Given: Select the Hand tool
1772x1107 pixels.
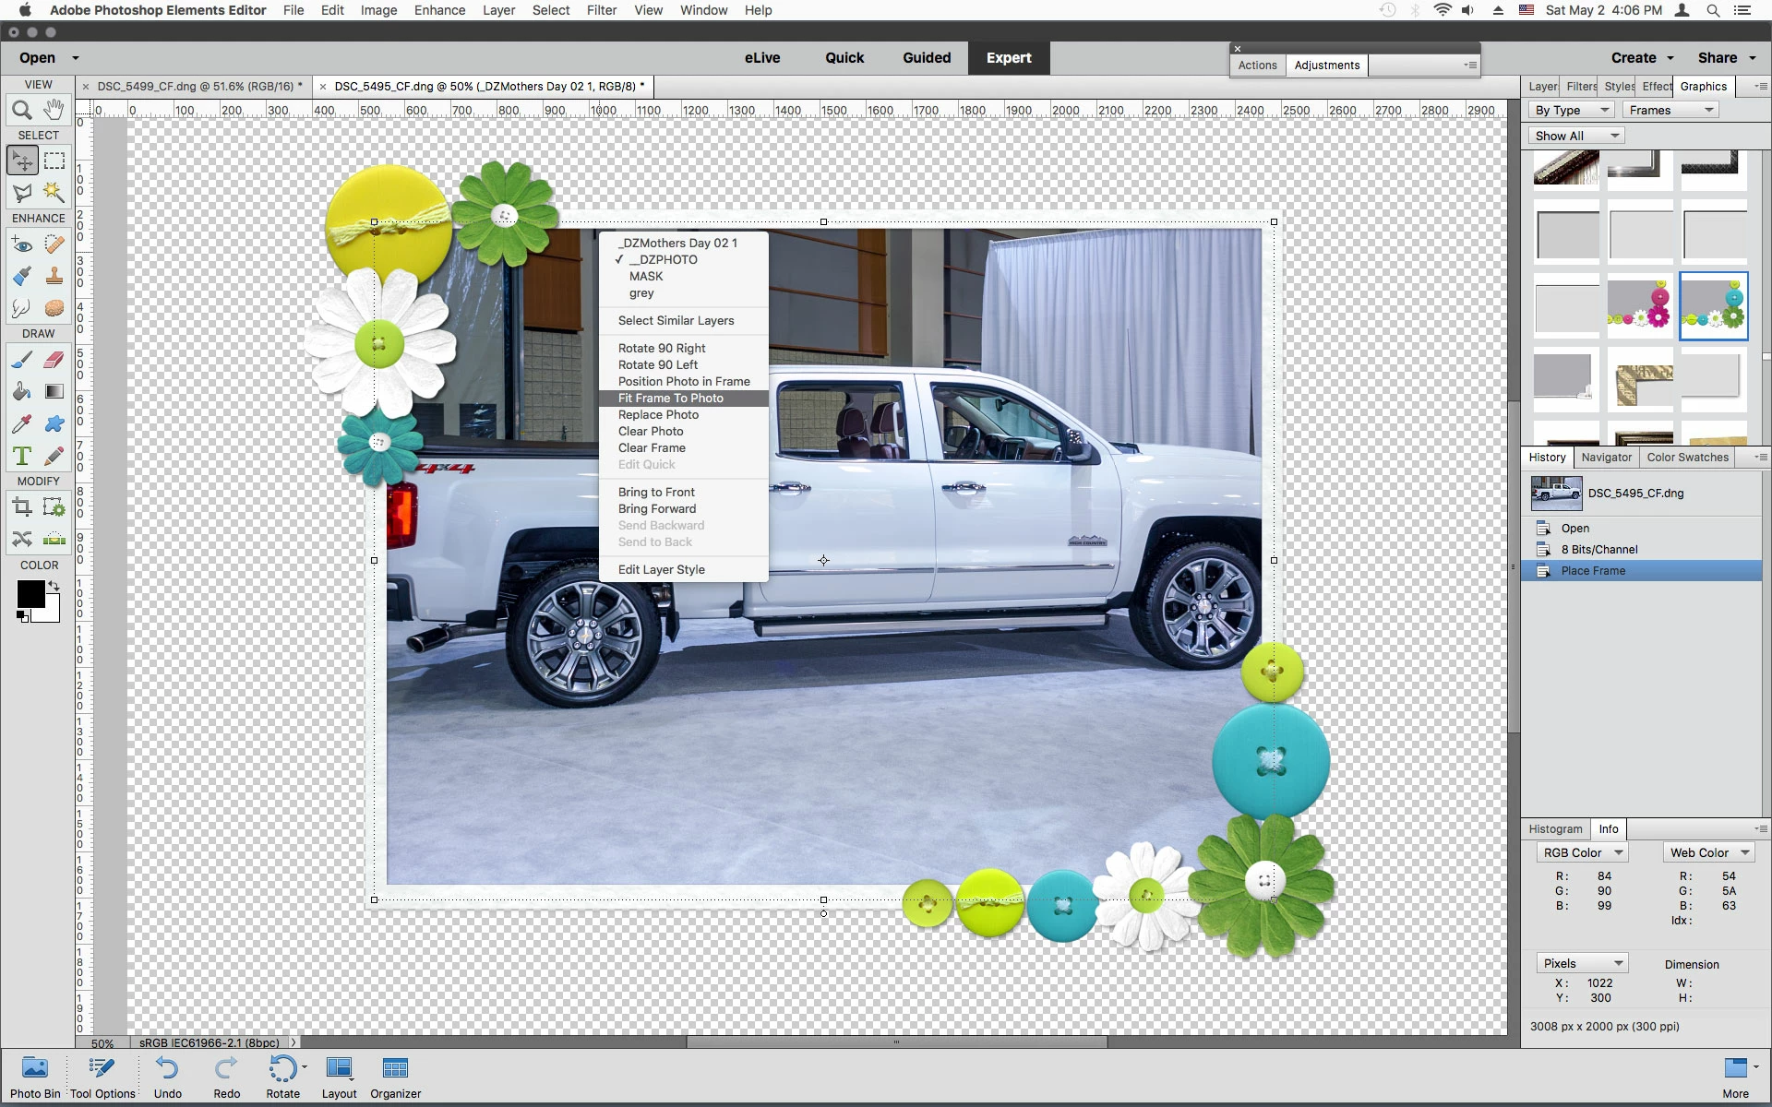Looking at the screenshot, I should click(54, 109).
